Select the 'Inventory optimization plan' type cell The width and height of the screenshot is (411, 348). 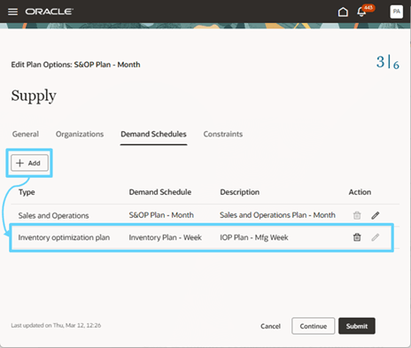(64, 237)
